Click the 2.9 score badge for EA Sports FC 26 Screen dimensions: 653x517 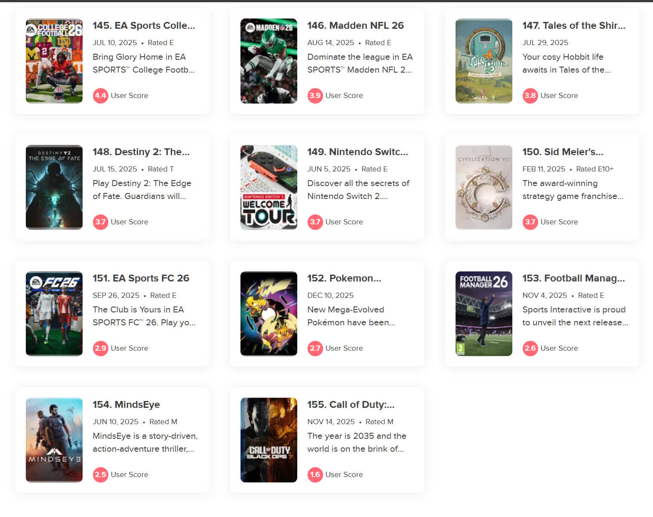100,348
